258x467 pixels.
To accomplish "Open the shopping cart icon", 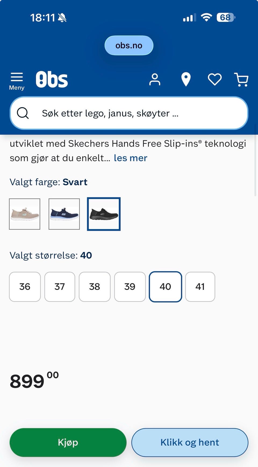I will click(241, 79).
